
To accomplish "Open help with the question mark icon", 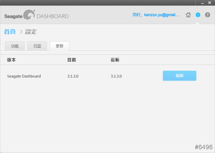I will tap(207, 15).
